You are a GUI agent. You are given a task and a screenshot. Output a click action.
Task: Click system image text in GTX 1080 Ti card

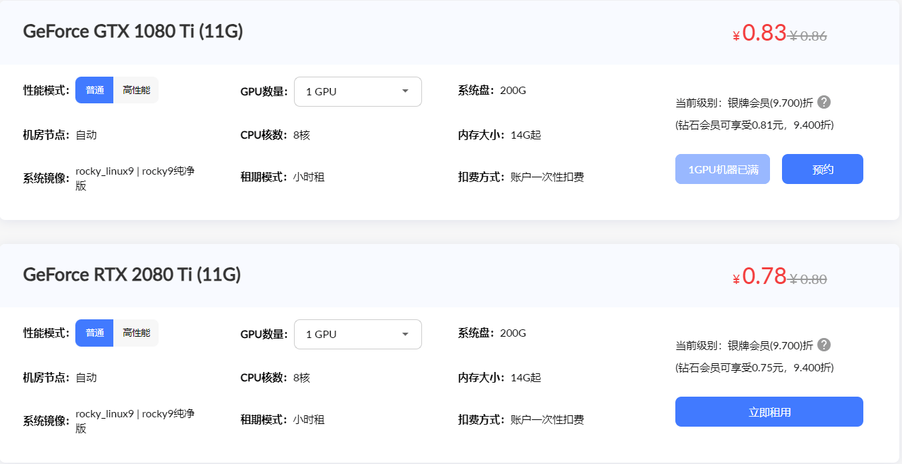point(135,178)
